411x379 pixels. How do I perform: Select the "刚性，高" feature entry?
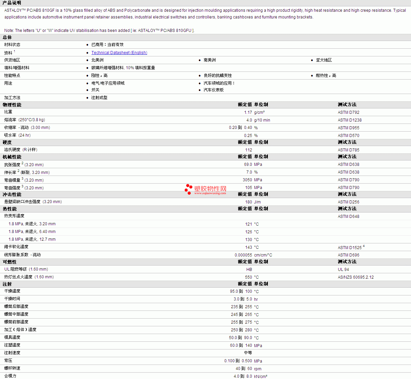click(99, 76)
